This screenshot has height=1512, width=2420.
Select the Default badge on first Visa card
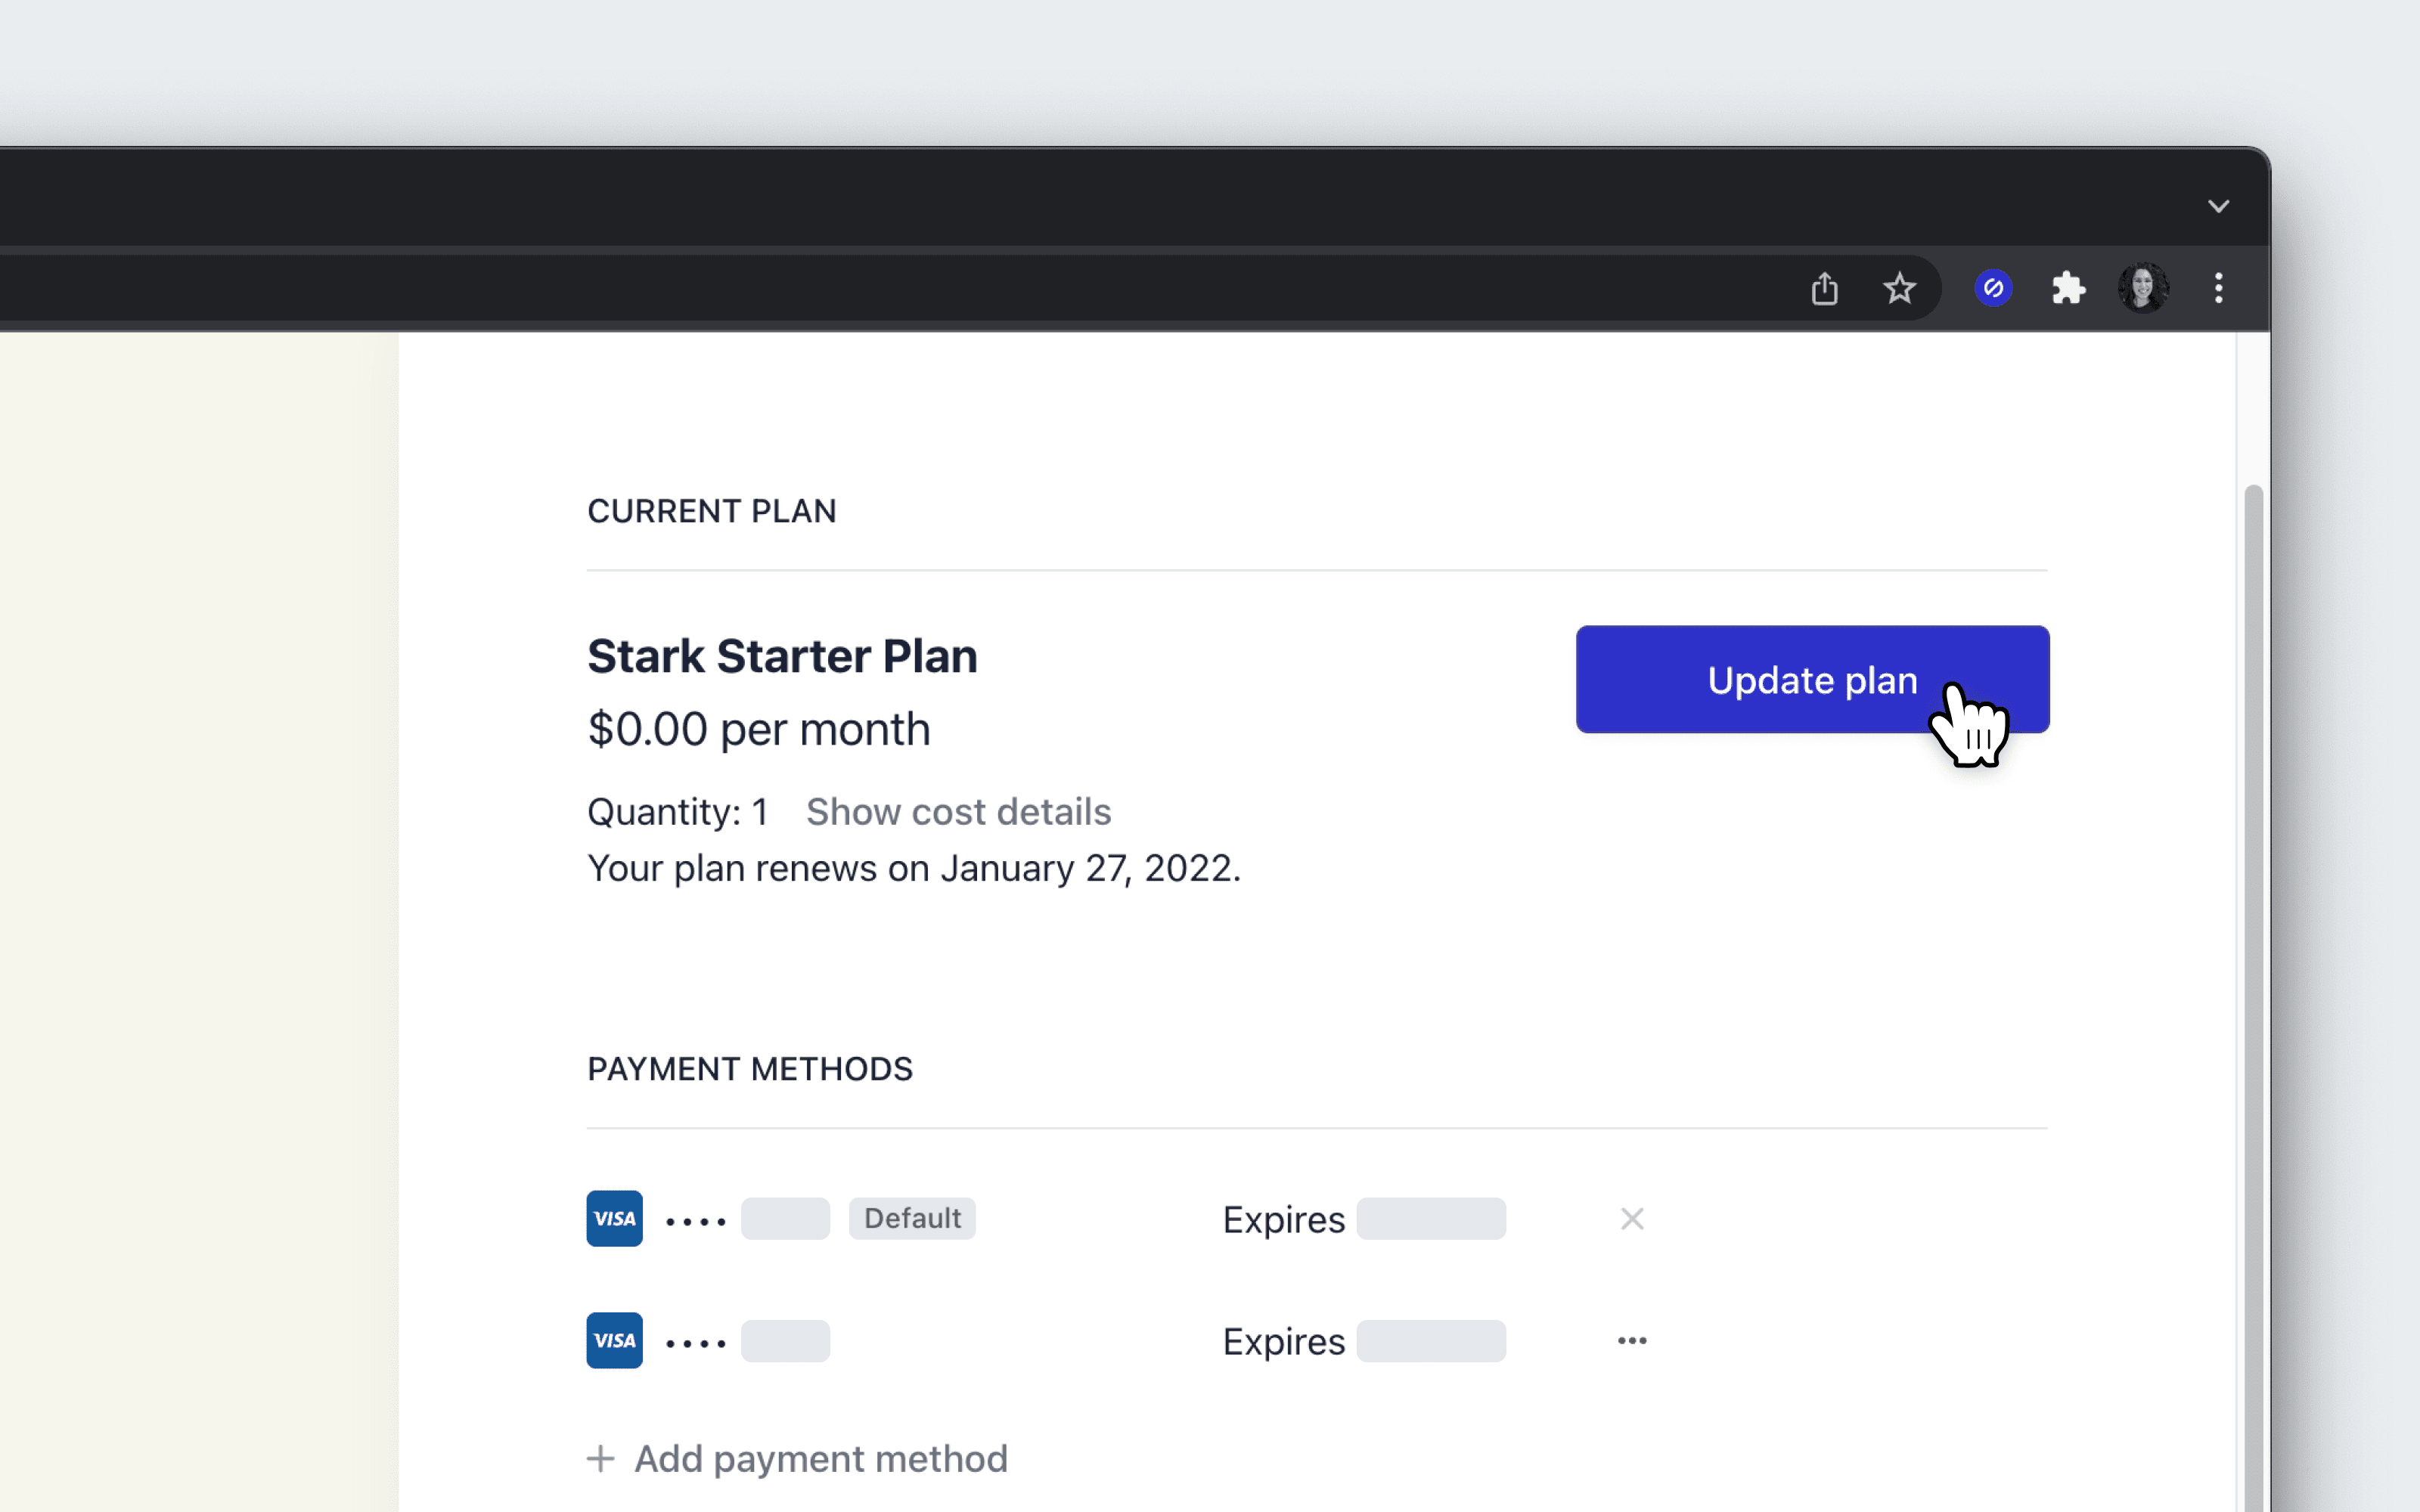click(x=911, y=1218)
